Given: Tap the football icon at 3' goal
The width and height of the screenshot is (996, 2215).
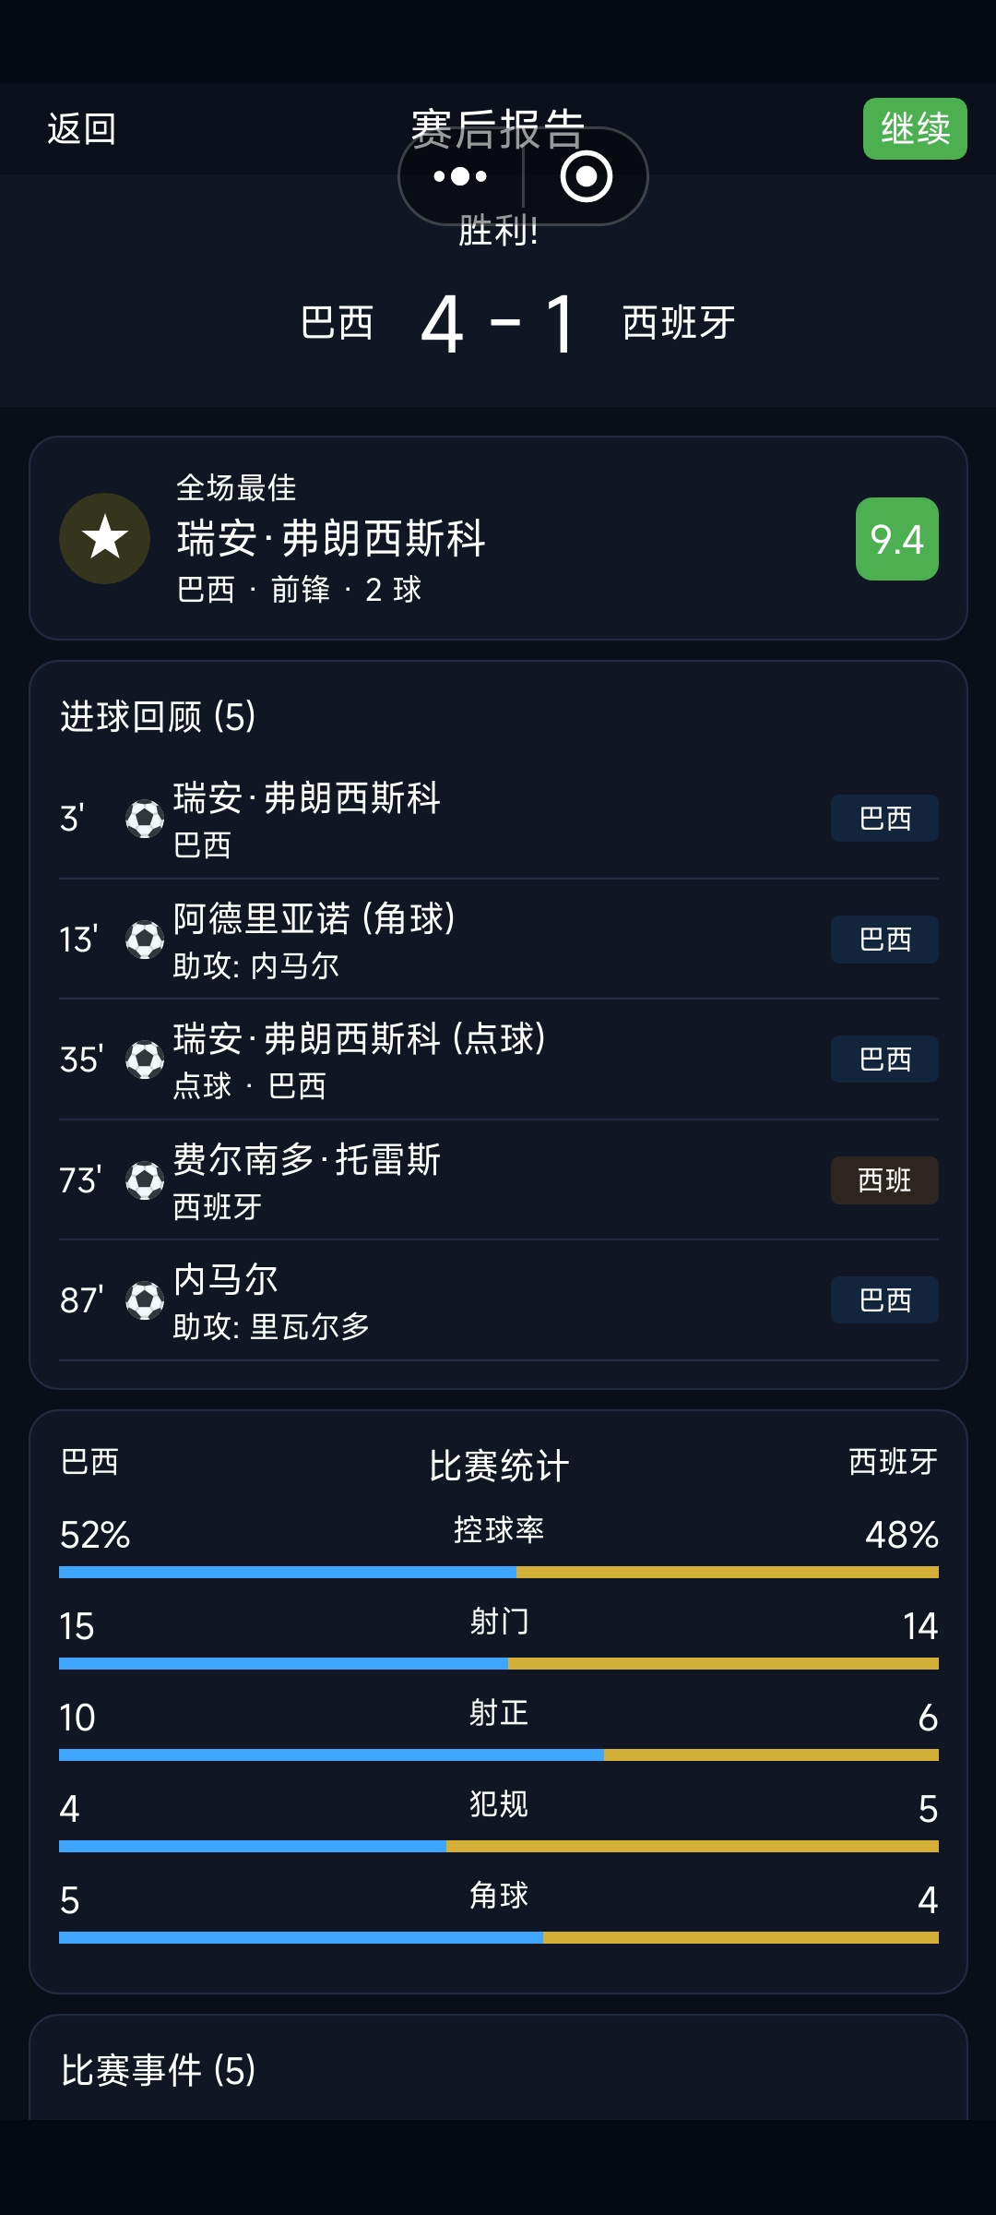Looking at the screenshot, I should click(x=145, y=819).
